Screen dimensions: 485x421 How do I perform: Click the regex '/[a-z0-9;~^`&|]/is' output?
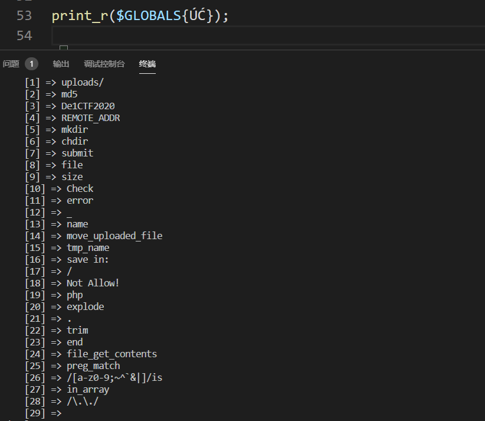[114, 378]
